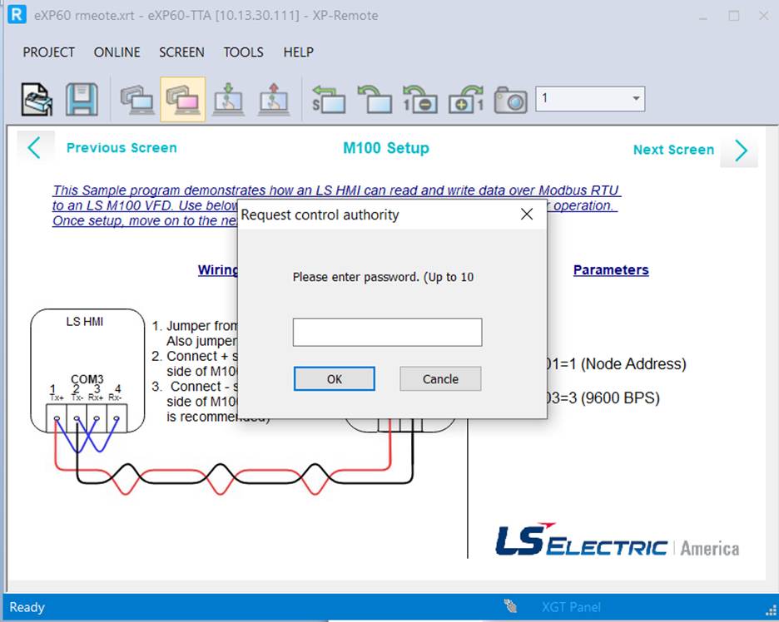Open the ONLINE menu
Screen dimensions: 779x622
tap(117, 52)
